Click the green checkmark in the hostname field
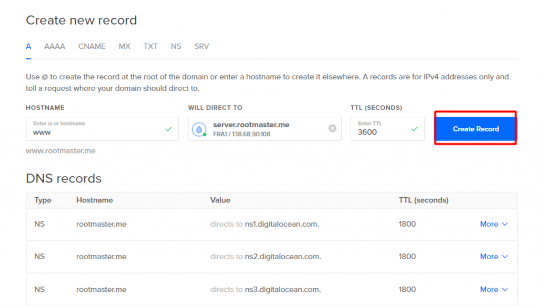 pyautogui.click(x=168, y=129)
